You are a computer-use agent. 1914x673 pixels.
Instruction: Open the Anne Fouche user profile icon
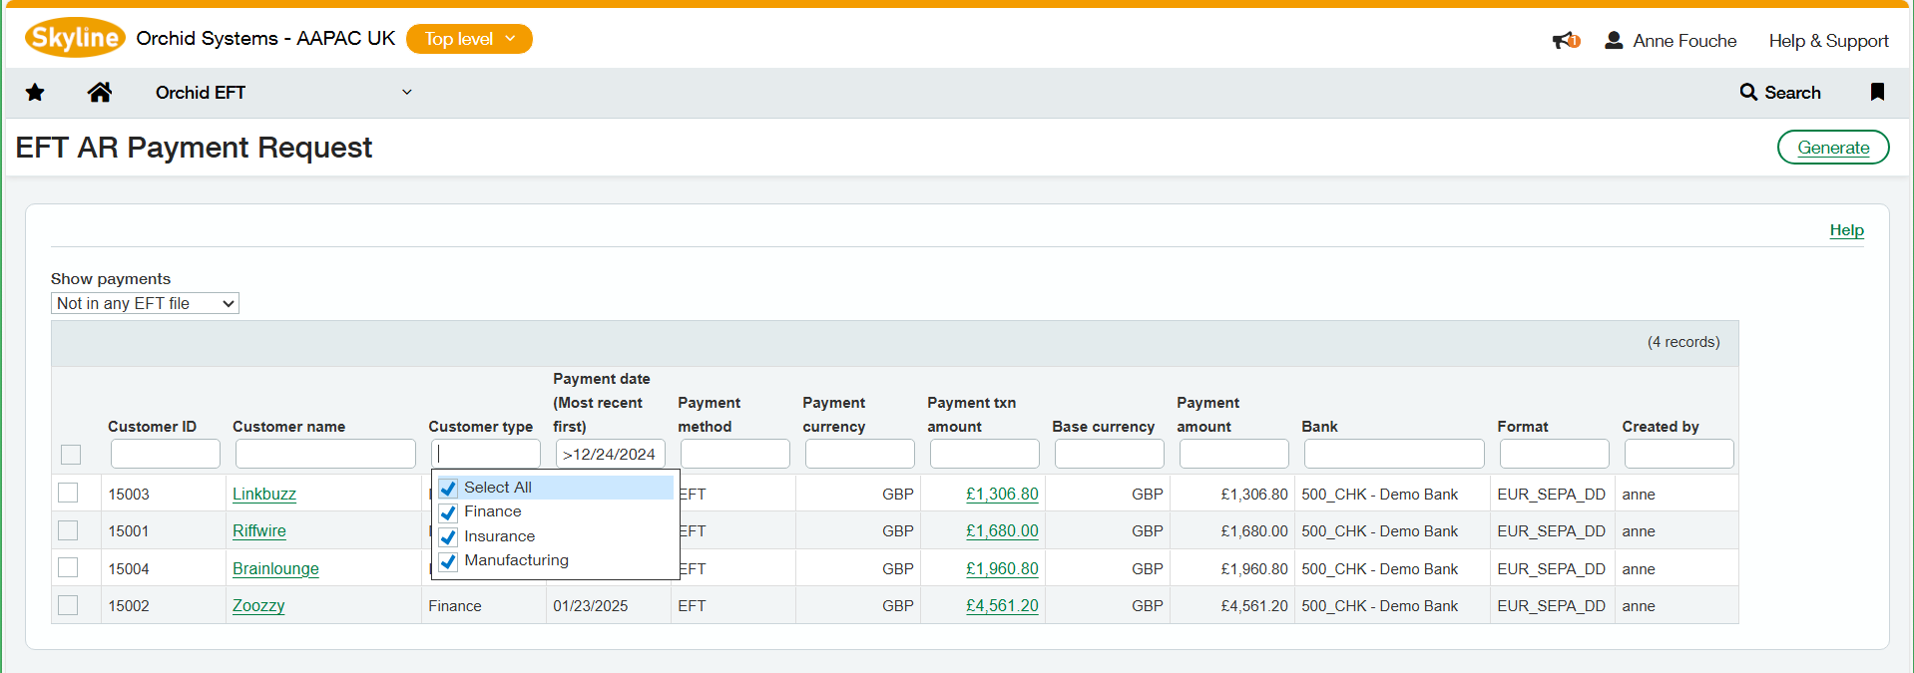click(1613, 41)
